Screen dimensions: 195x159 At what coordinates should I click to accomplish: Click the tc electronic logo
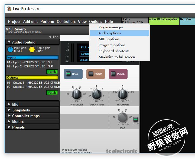(122, 151)
